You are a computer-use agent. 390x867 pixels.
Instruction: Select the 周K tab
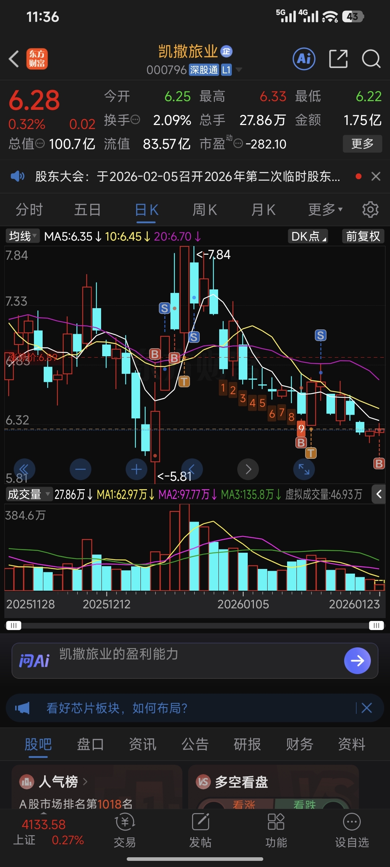(x=205, y=210)
